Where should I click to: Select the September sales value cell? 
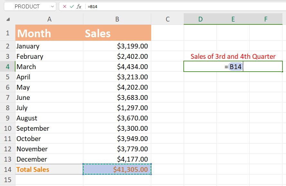pyautogui.click(x=117, y=128)
